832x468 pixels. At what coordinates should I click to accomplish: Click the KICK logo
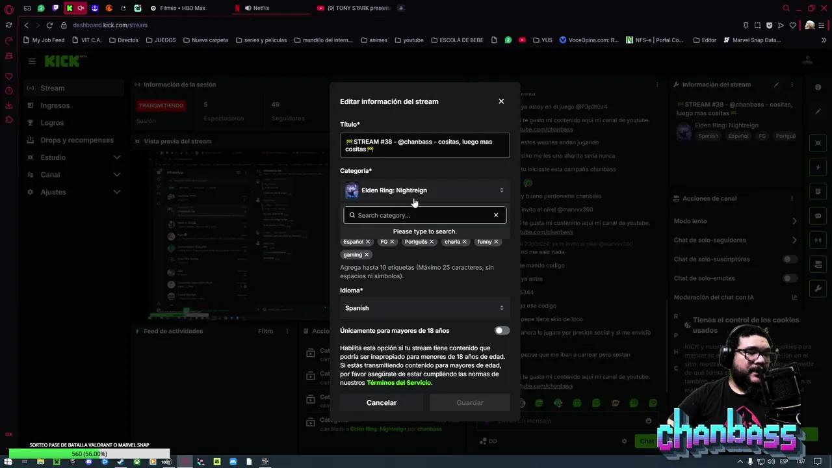pos(62,61)
